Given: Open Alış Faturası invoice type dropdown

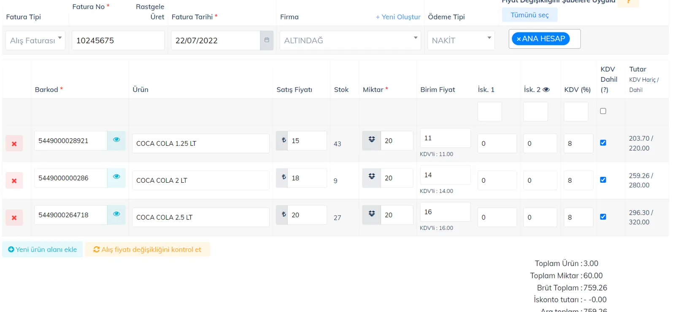Looking at the screenshot, I should [35, 40].
